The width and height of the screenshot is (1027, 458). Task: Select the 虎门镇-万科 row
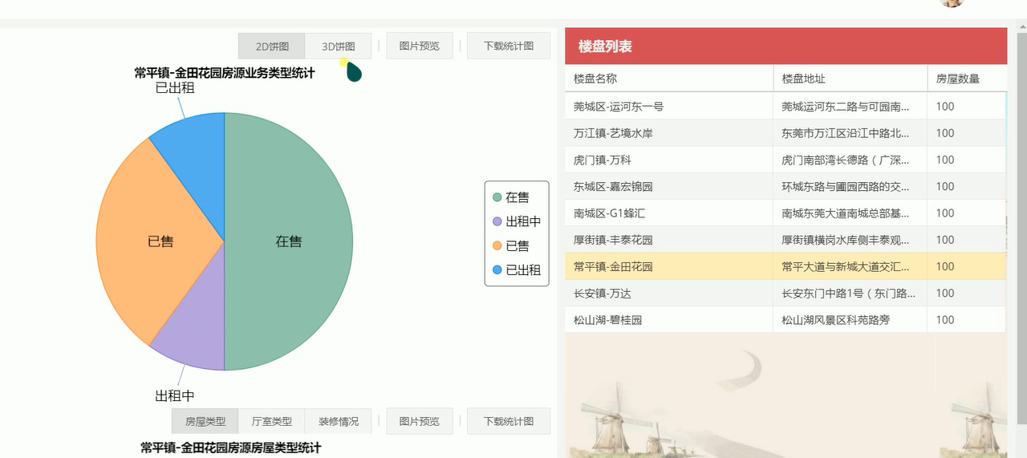pyautogui.click(x=785, y=160)
